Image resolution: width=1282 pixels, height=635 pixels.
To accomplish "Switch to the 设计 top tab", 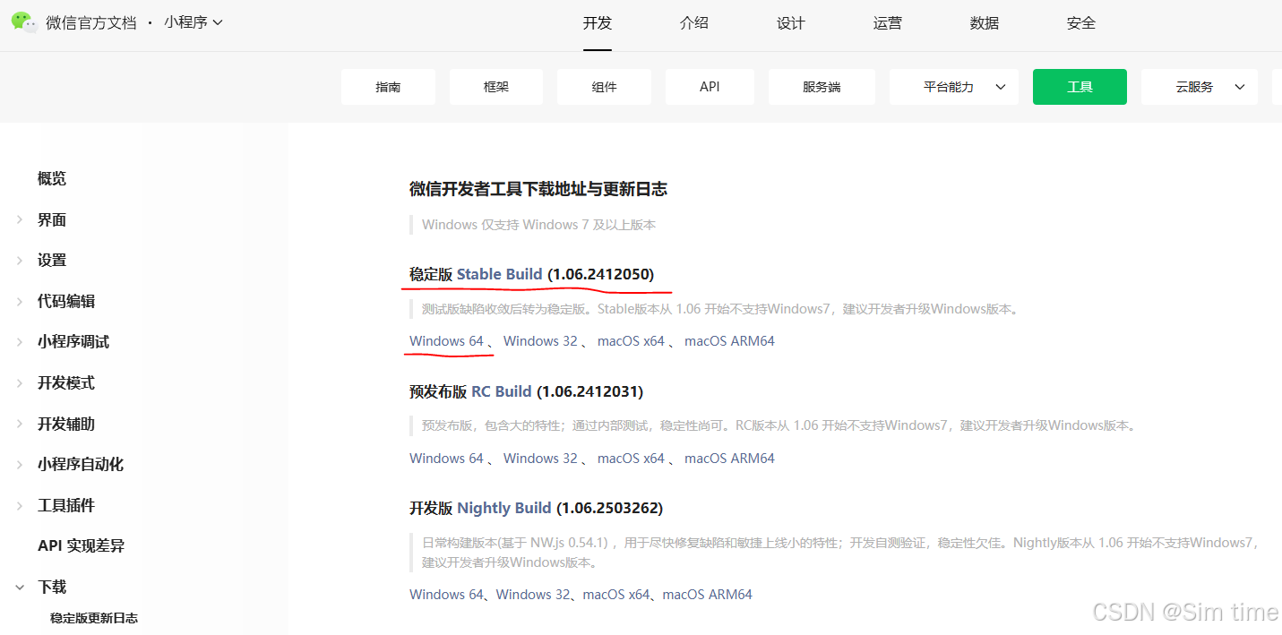I will (791, 23).
